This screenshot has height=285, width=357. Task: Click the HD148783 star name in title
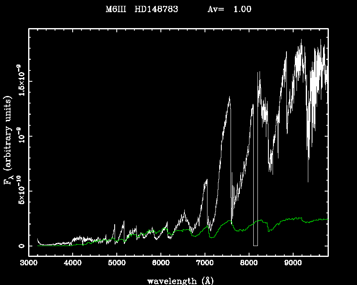click(x=156, y=10)
